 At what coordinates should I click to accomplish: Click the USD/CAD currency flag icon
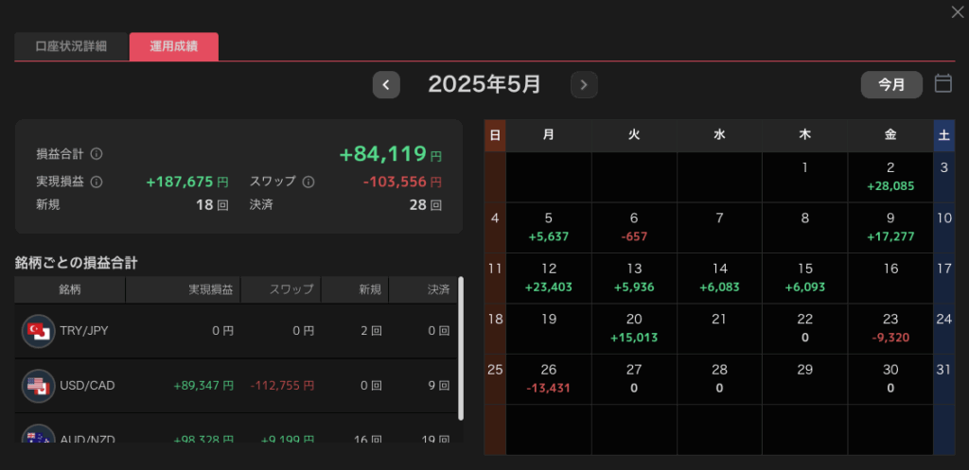pyautogui.click(x=39, y=386)
